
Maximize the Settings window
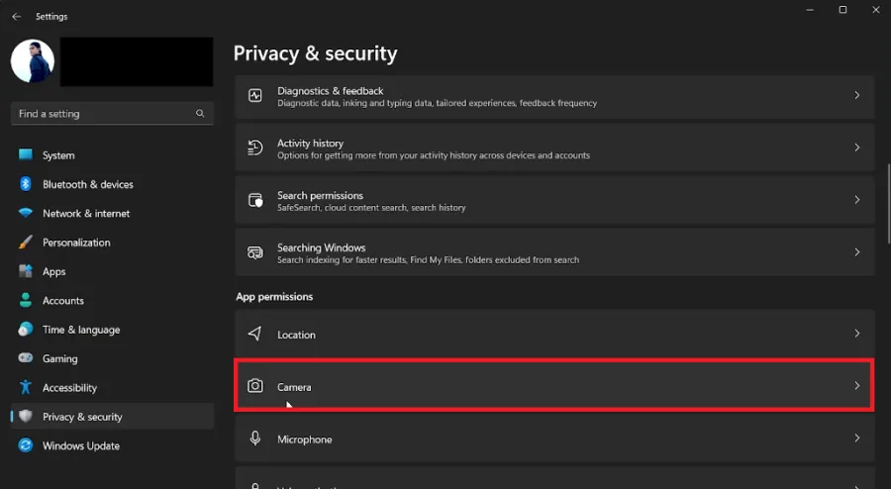point(842,10)
